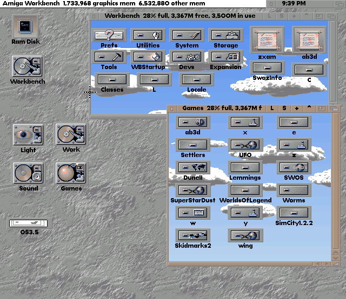Open the Settlers game drawer
Image resolution: width=346 pixels, height=299 pixels.
pyautogui.click(x=193, y=145)
